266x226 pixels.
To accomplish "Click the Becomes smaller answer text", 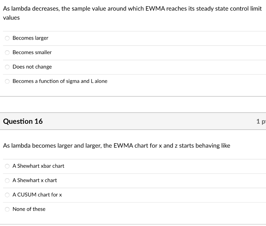I will (32, 52).
